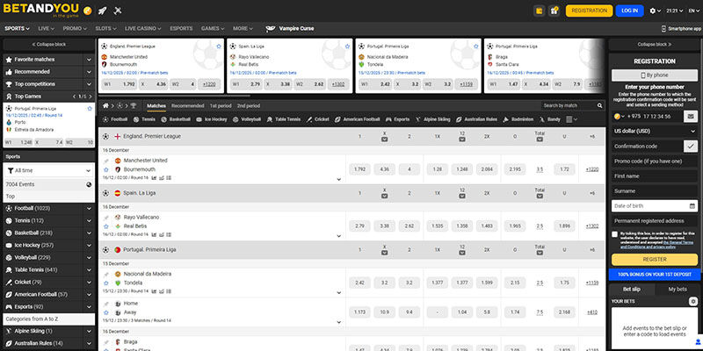Click the gold coin icon beside the logo
Screen dimensions: 703x351
(x=87, y=11)
